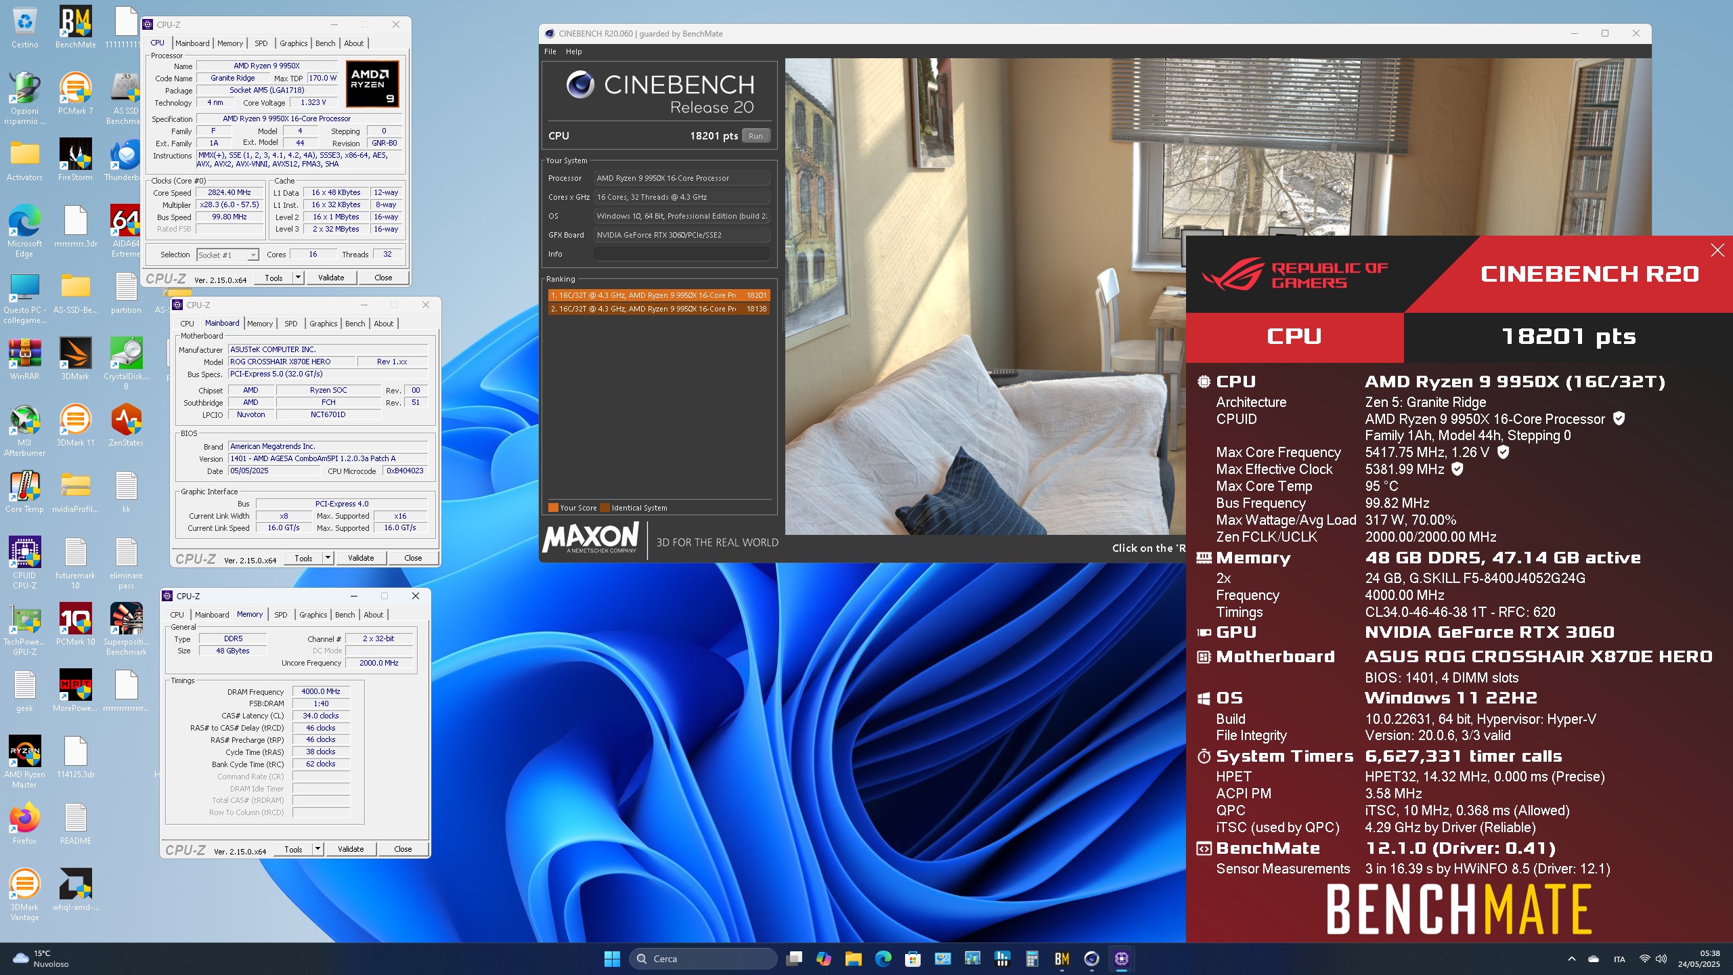Open Tools dropdown arrow in top CPU-Z
The height and width of the screenshot is (975, 1733).
coord(298,278)
